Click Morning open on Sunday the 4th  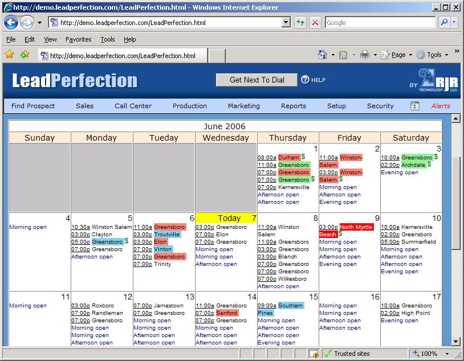tap(28, 227)
